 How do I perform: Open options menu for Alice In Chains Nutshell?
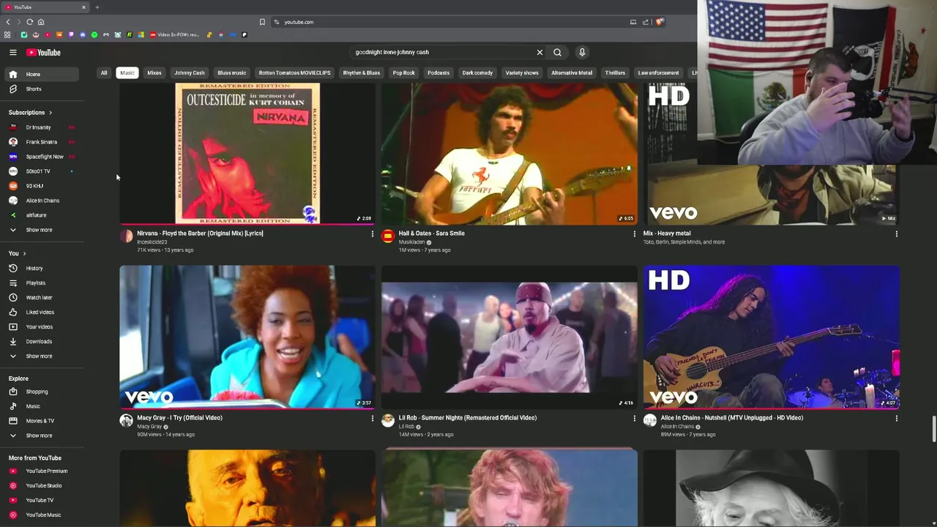896,419
